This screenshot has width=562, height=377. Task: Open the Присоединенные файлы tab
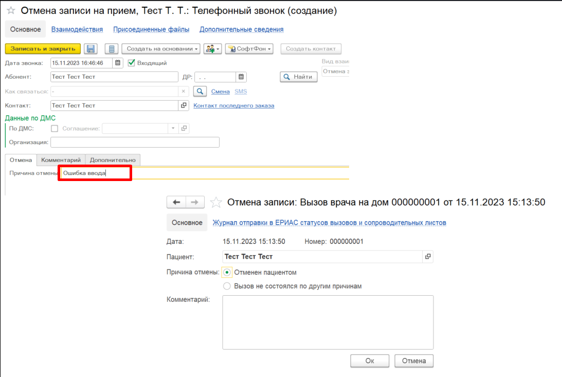click(151, 29)
